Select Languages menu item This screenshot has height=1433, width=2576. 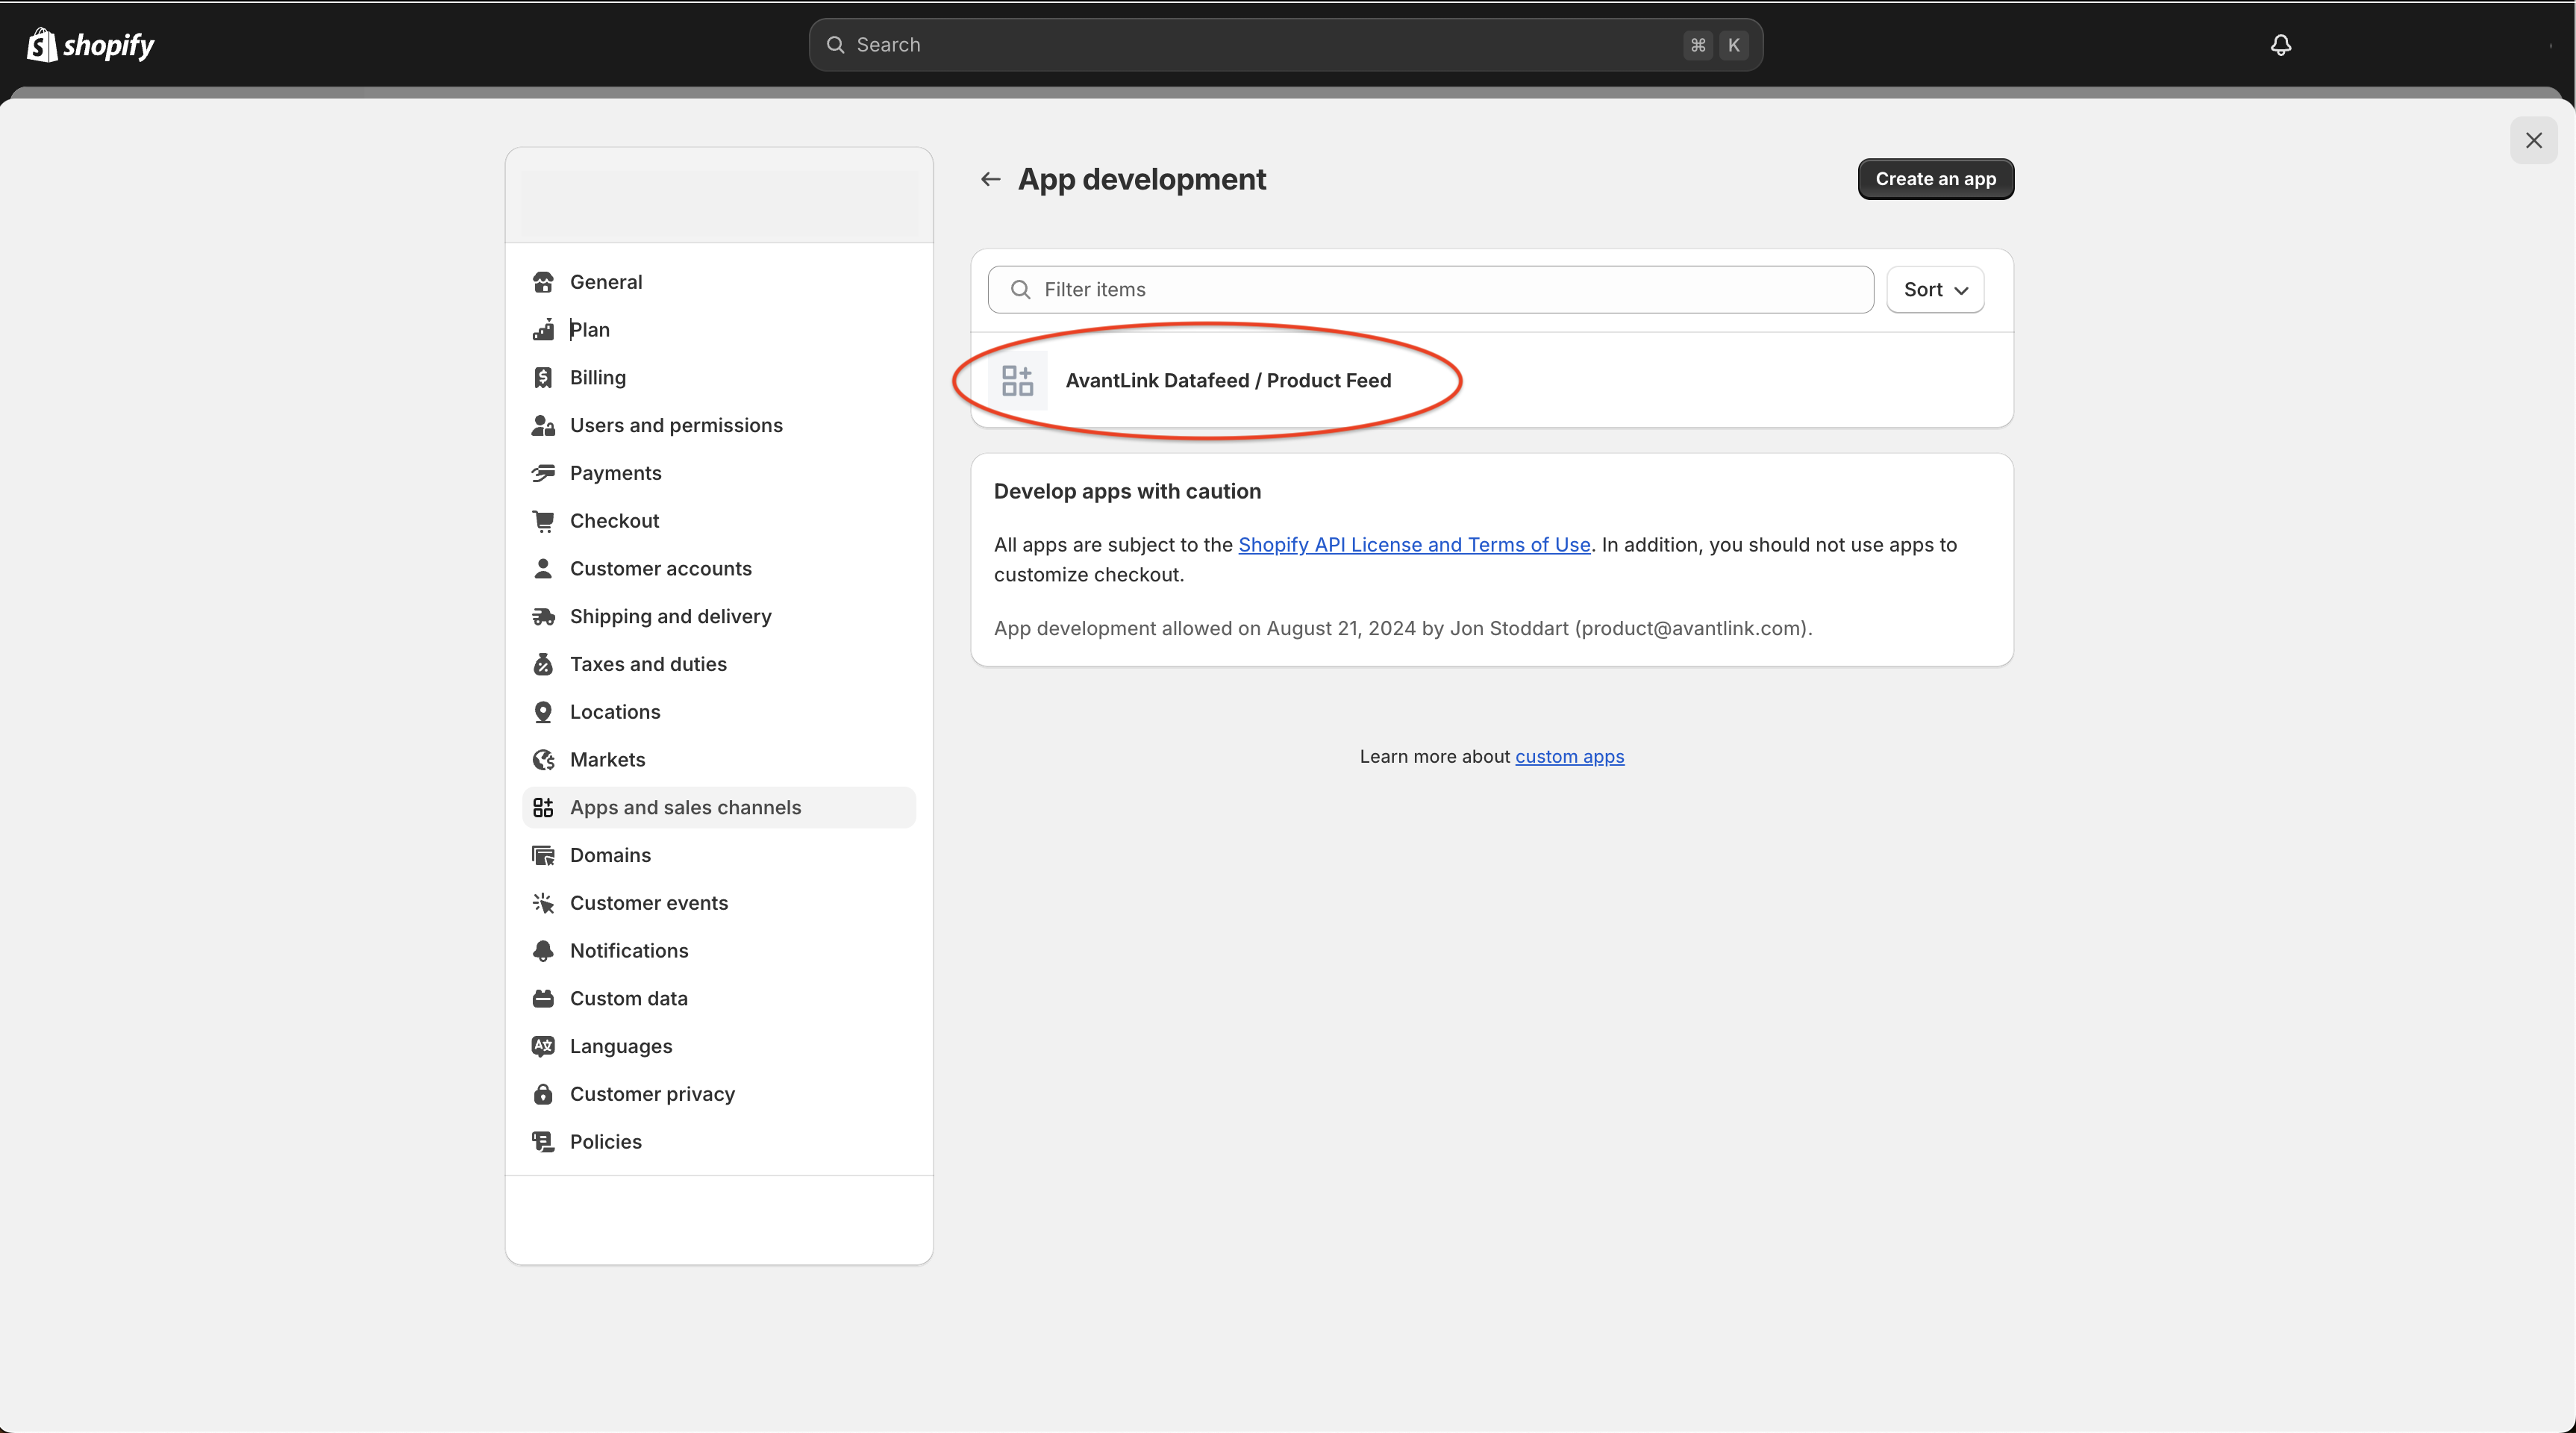pyautogui.click(x=718, y=1046)
